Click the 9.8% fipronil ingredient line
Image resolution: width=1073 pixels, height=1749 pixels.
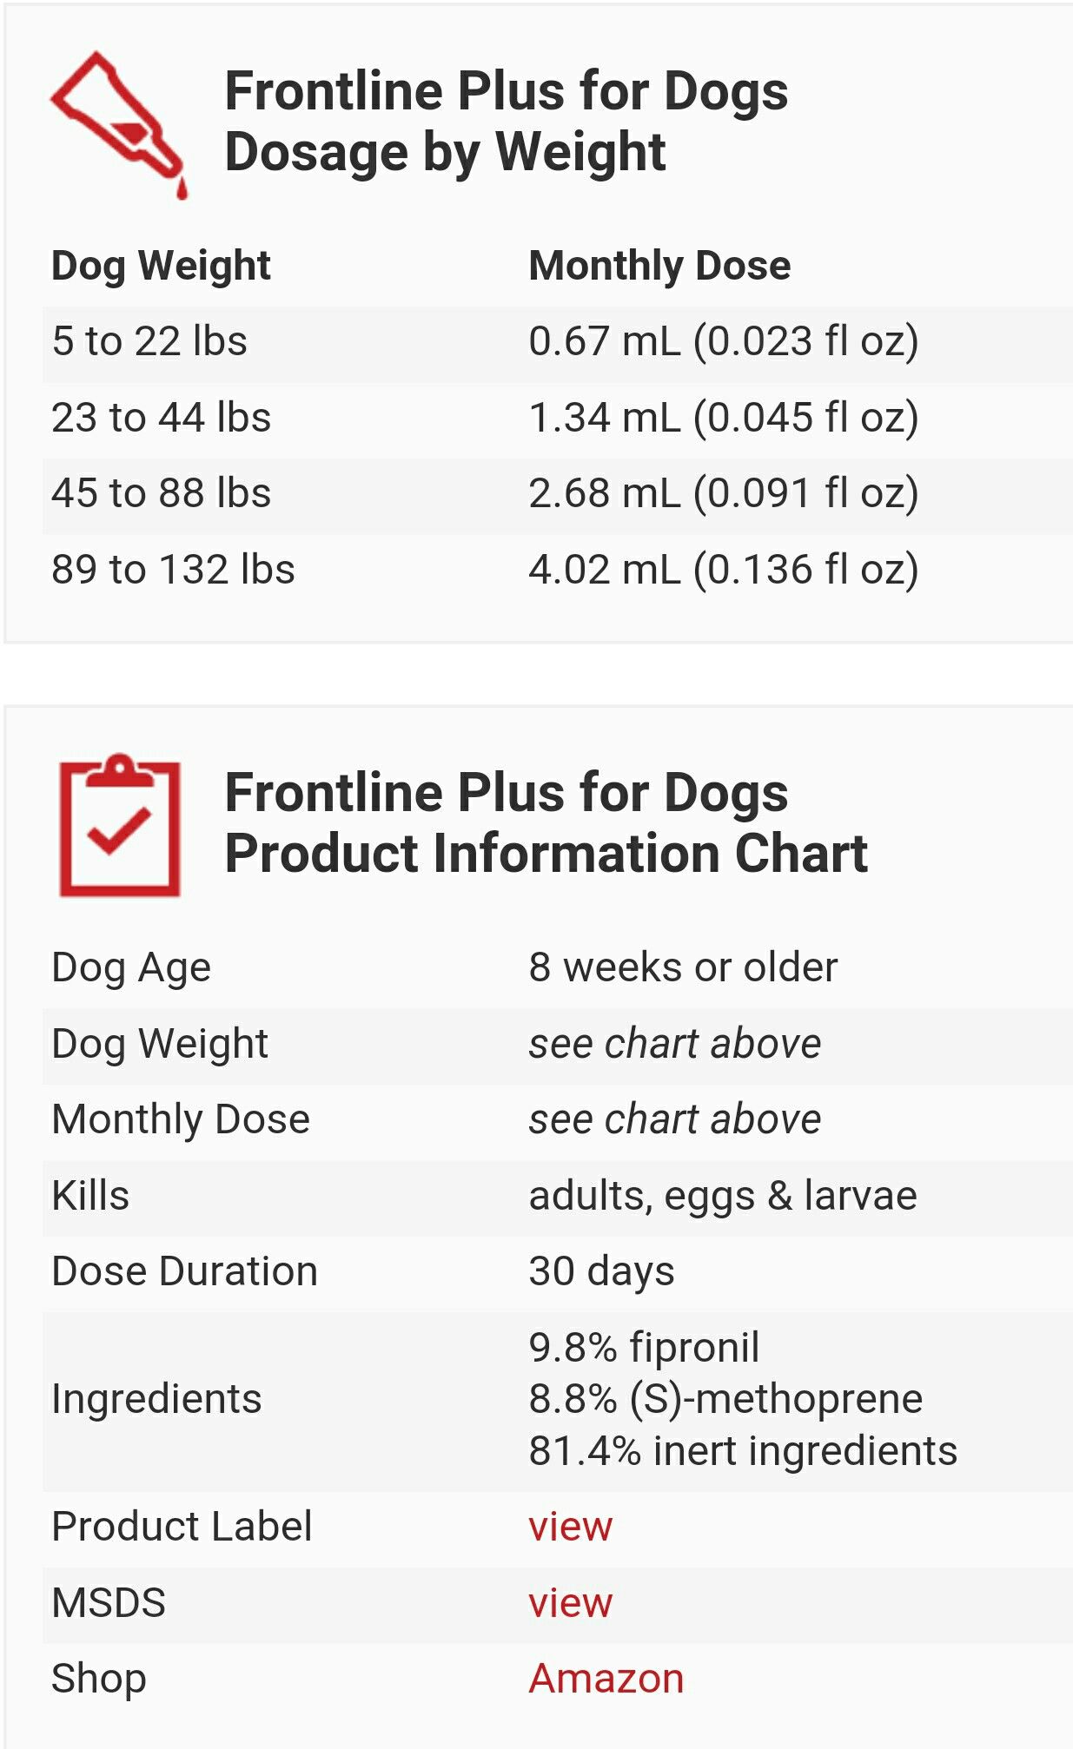[644, 1347]
